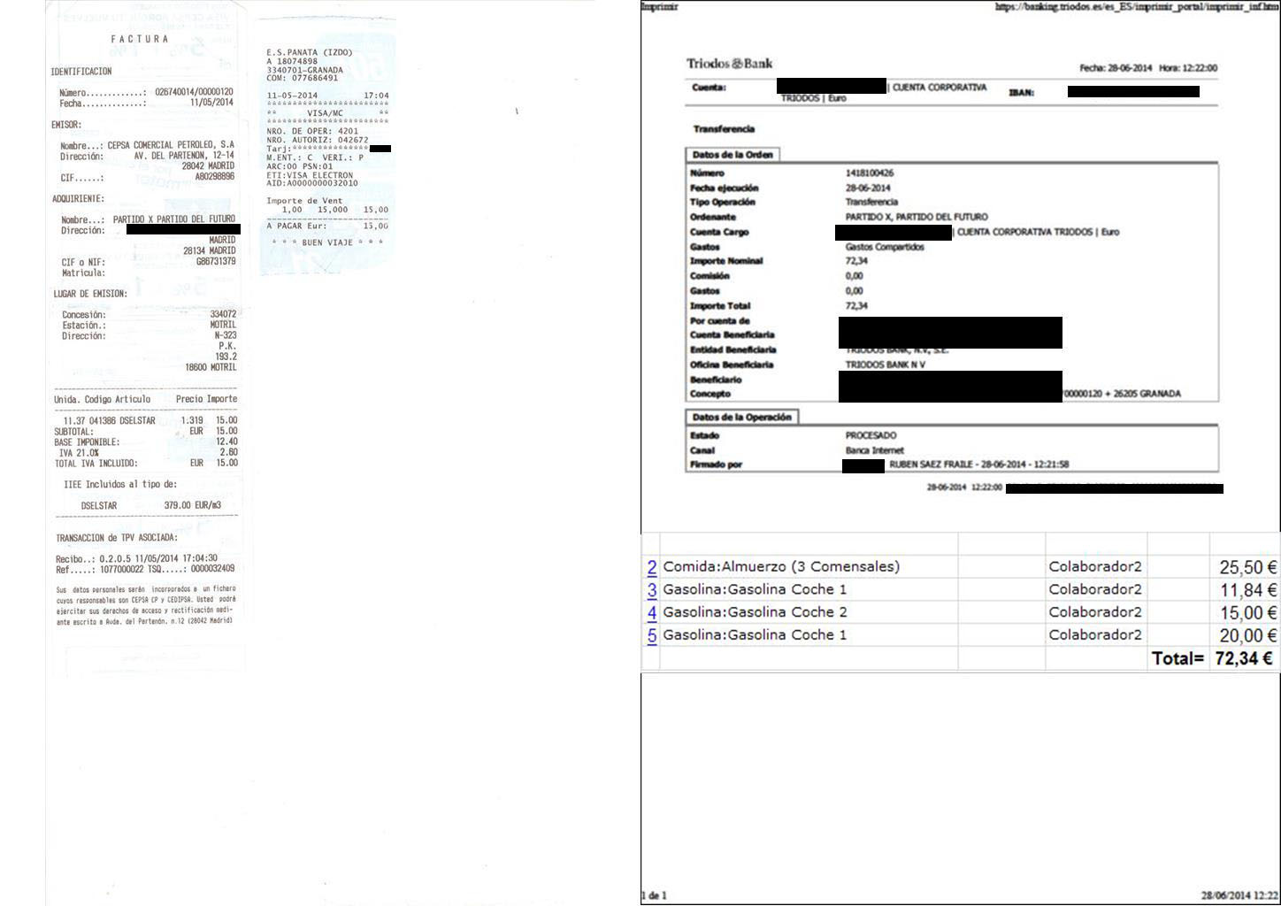Click the 'TRANSACCION de TPV ASOCIADA:' heading
Image resolution: width=1281 pixels, height=906 pixels.
click(x=116, y=538)
